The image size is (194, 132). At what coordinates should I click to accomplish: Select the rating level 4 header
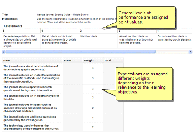click(60, 31)
